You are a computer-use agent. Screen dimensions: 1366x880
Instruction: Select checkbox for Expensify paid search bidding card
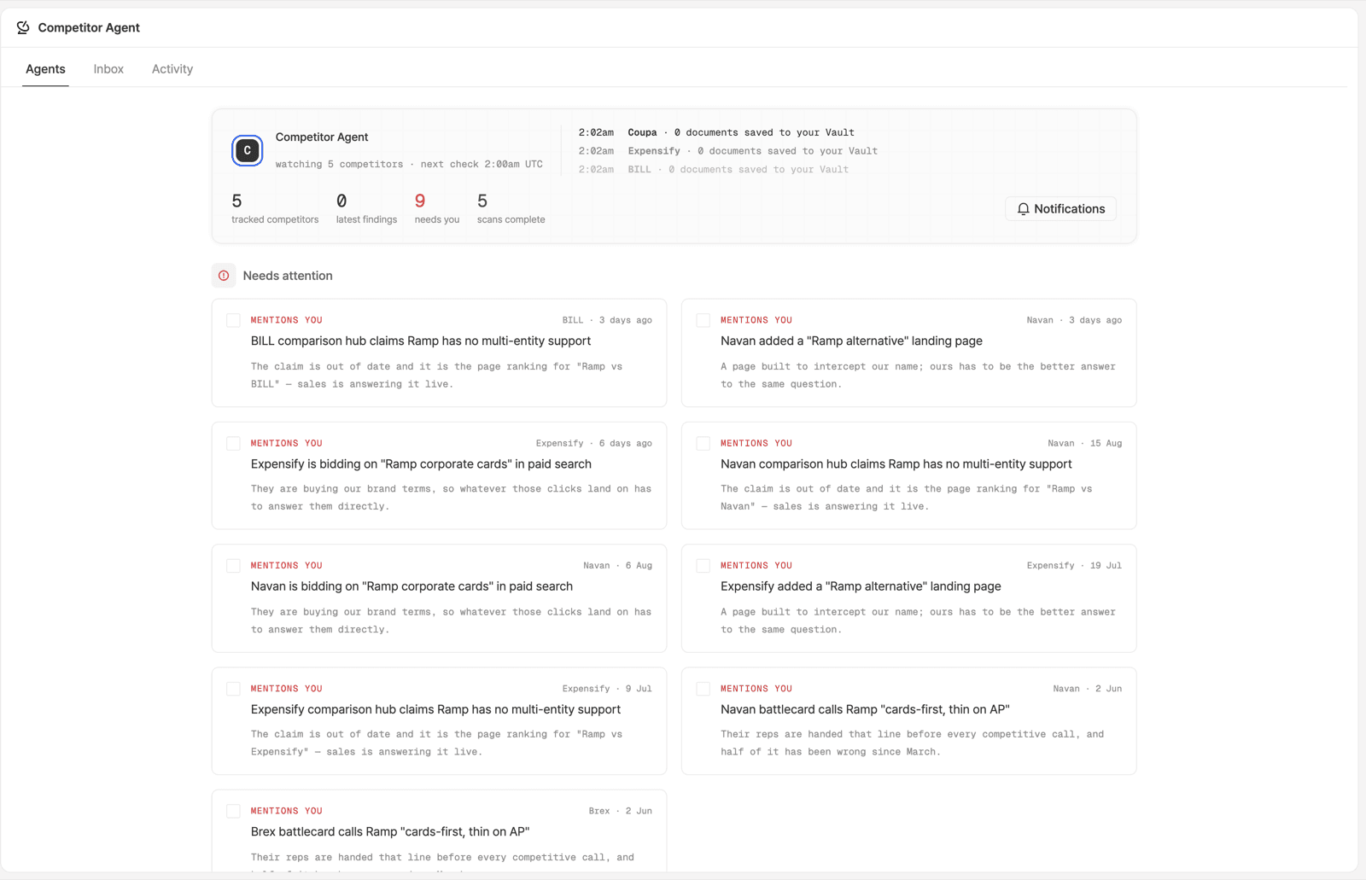(233, 443)
